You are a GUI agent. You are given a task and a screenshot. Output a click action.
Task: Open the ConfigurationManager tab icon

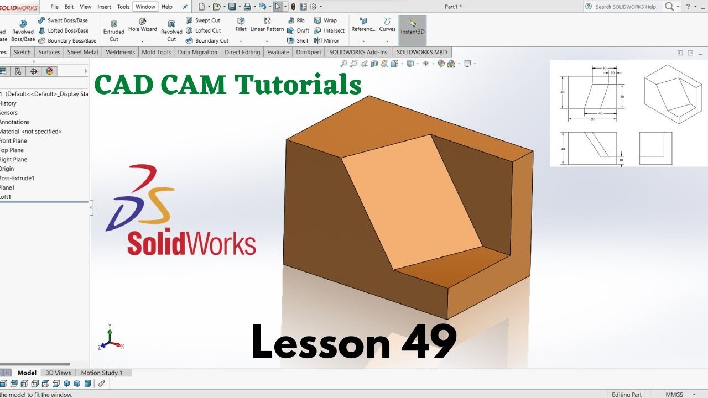(x=18, y=71)
